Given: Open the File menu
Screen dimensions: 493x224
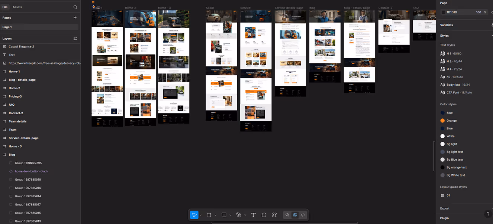Looking at the screenshot, I should 5,7.
